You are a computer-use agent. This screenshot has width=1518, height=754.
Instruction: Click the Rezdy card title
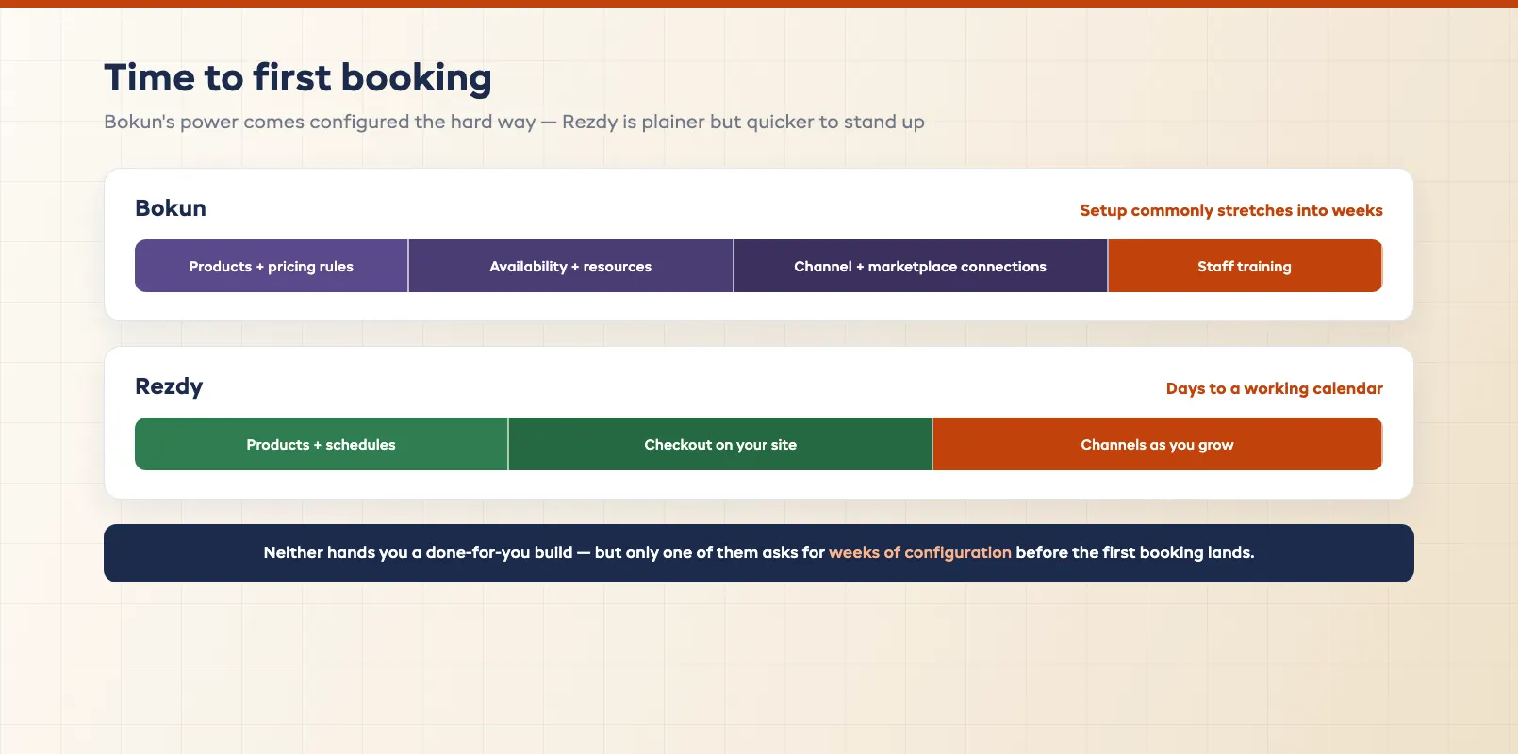click(x=169, y=386)
